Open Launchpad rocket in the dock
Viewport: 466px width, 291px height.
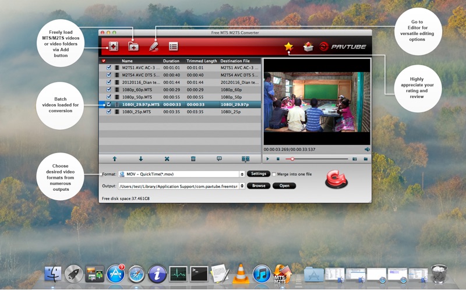tap(74, 274)
